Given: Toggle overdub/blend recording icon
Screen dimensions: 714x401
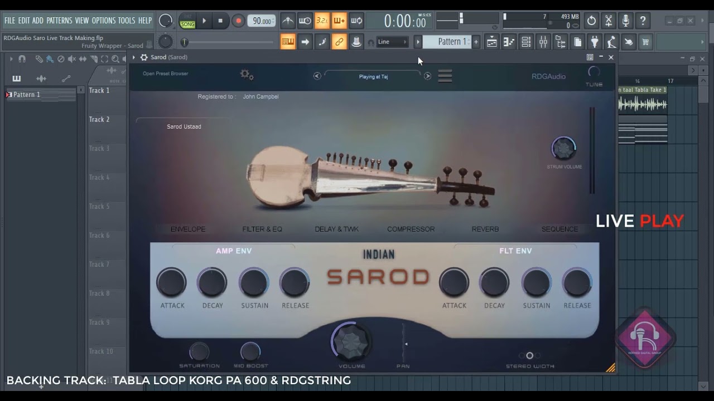Looking at the screenshot, I should pyautogui.click(x=339, y=21).
